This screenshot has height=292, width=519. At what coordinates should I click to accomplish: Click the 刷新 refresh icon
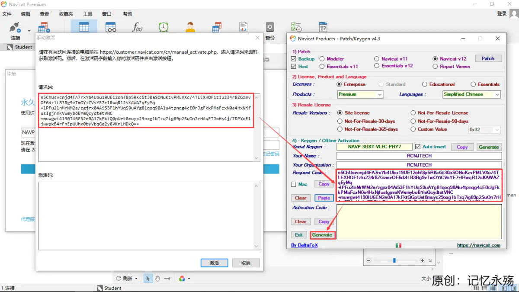pos(119,279)
